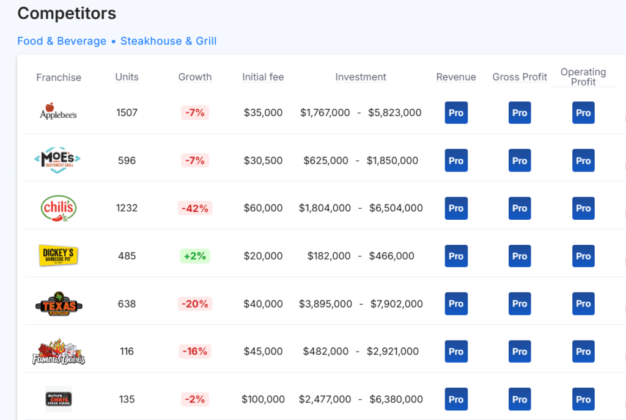Open the Famous Dave's logo

point(59,352)
